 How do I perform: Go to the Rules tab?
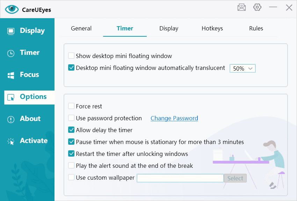click(256, 29)
